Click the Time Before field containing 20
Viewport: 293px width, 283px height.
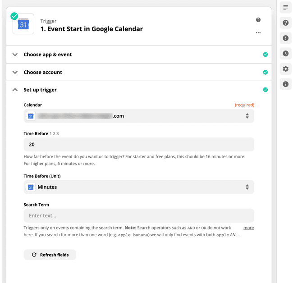pyautogui.click(x=139, y=144)
